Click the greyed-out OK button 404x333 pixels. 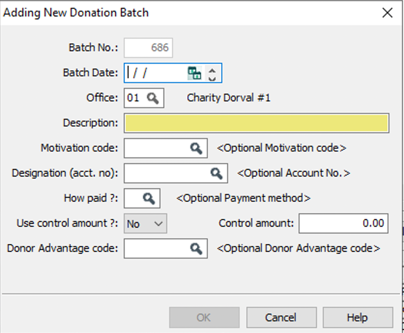tap(204, 317)
